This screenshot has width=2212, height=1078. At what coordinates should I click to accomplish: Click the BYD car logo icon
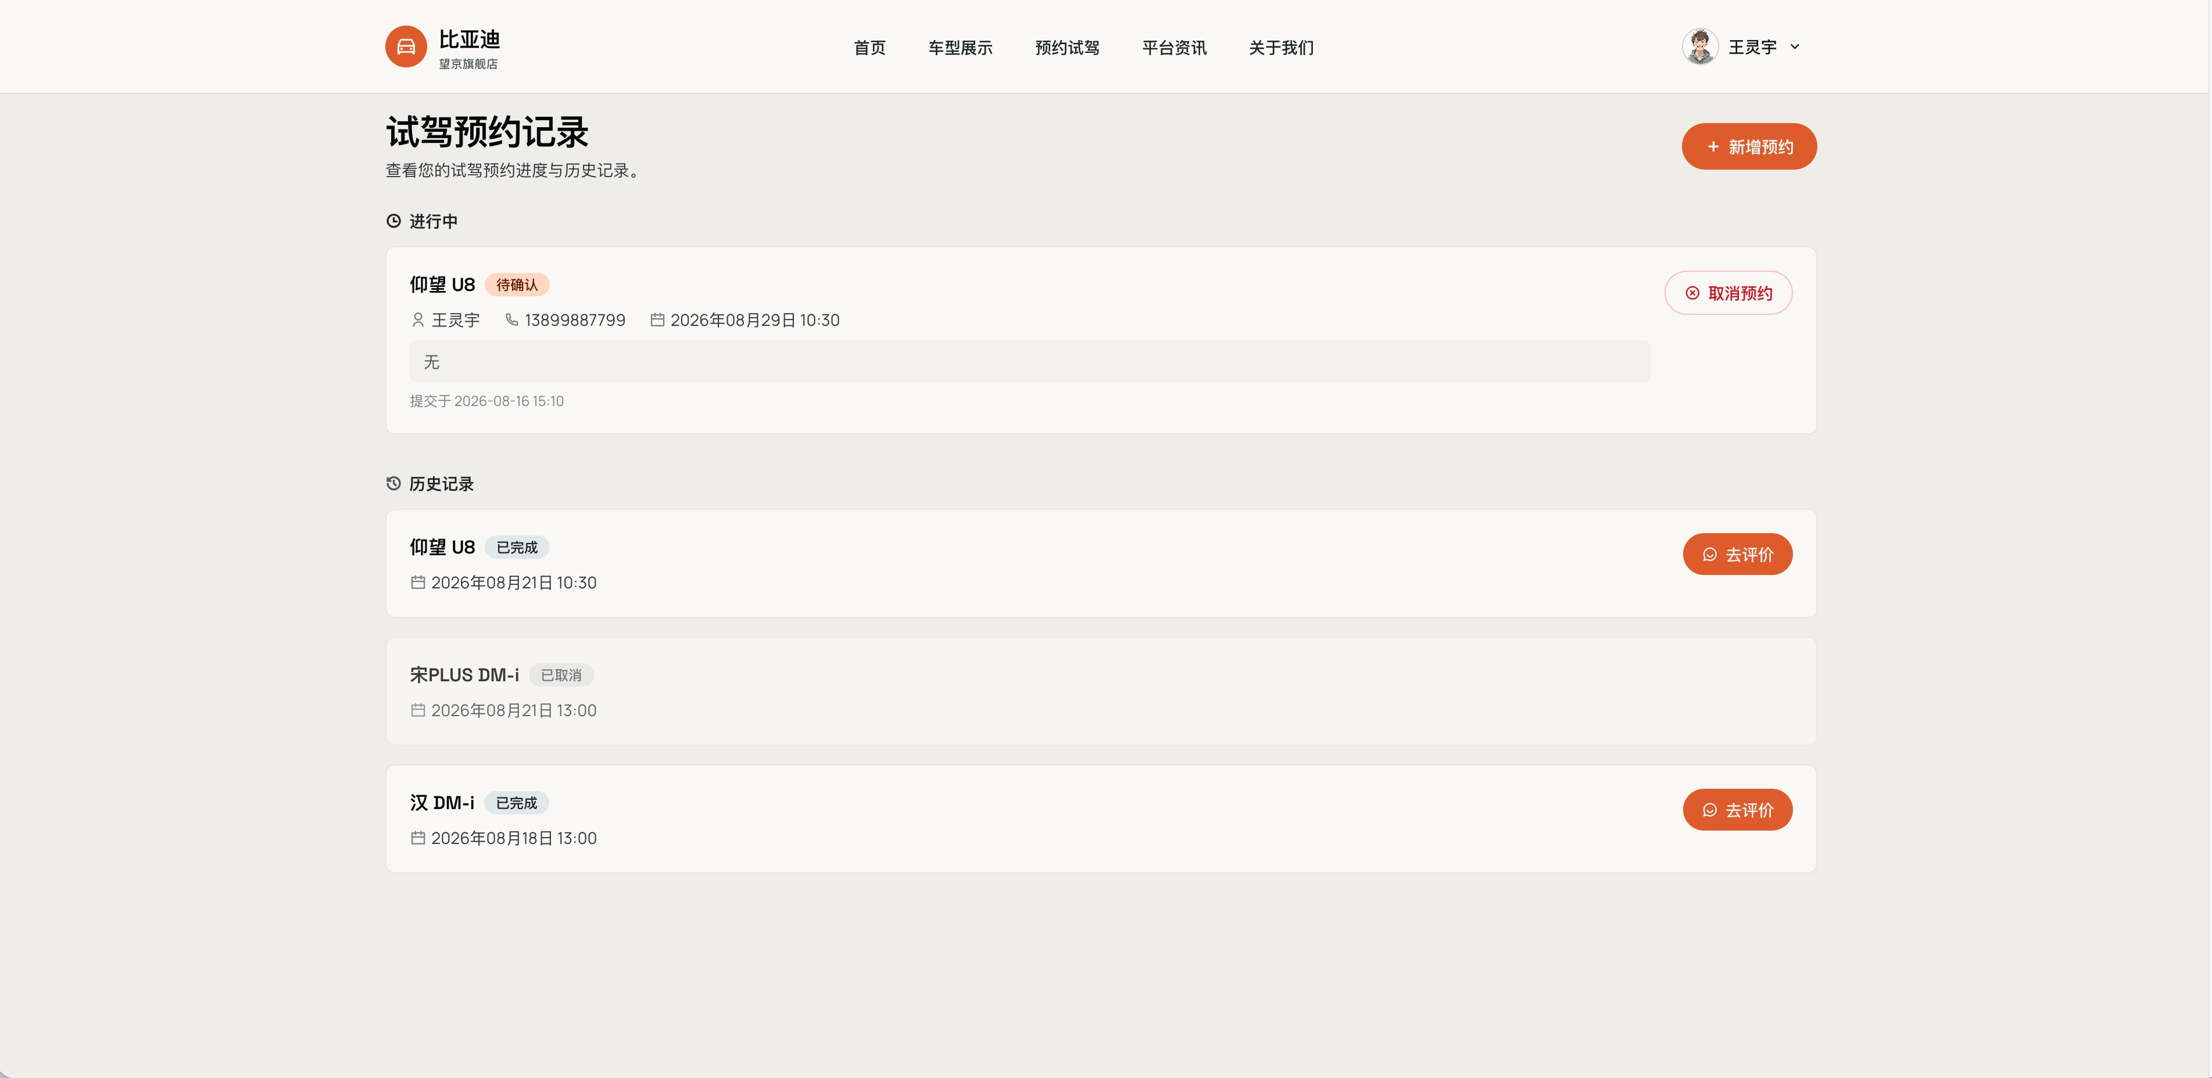pos(406,46)
